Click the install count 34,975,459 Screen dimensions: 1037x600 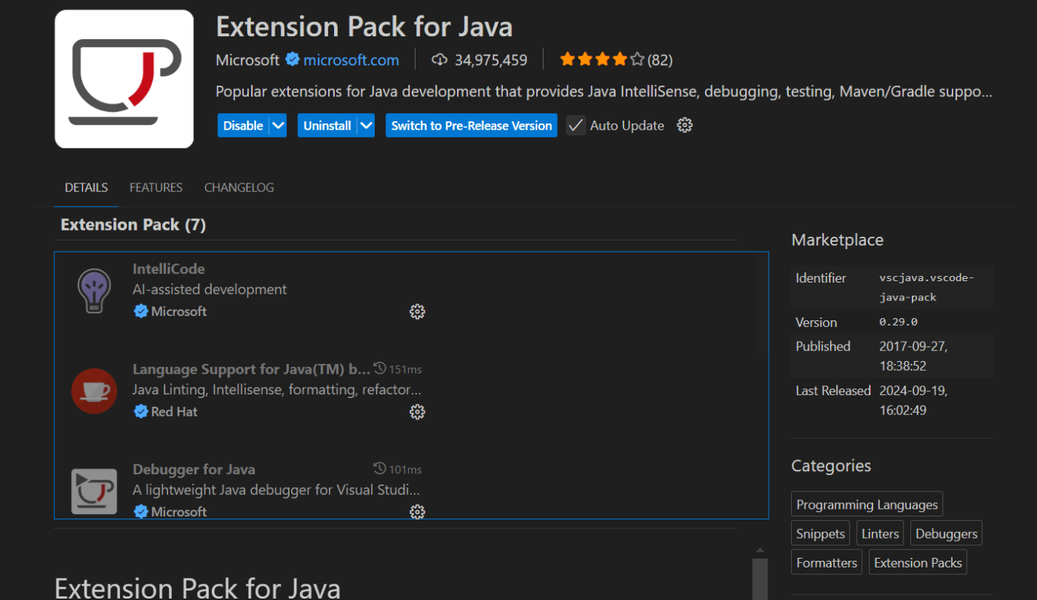tap(491, 60)
